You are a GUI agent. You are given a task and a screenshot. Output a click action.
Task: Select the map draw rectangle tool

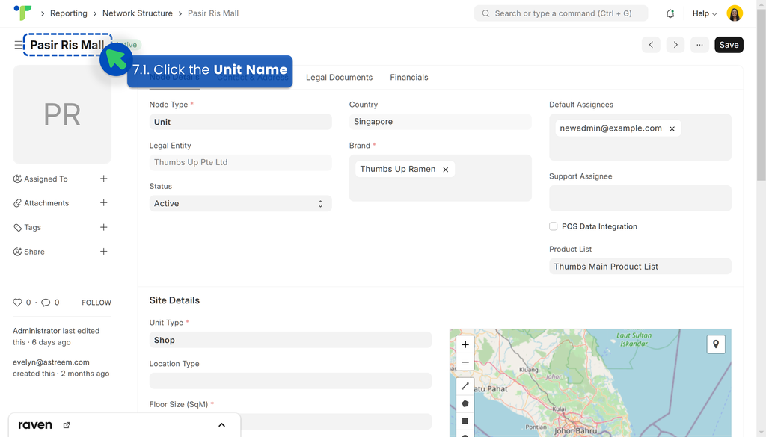click(x=465, y=421)
